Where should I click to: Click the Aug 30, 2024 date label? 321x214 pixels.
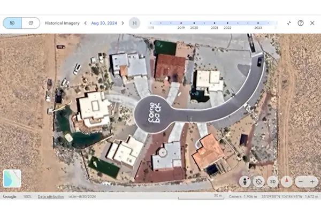(104, 23)
